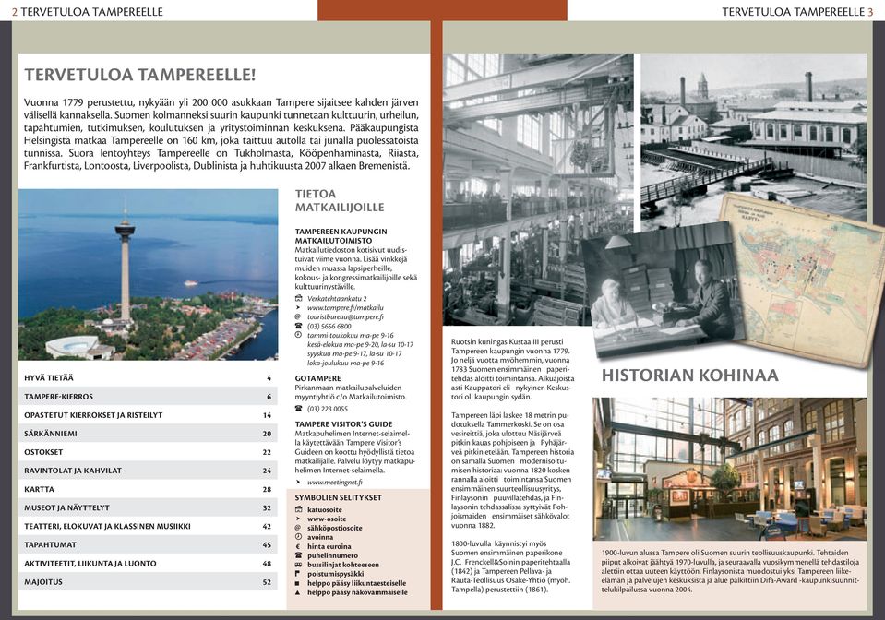
Task: Click the right page header 'TERVETULOA TAMPEREELLE 3'
Action: click(797, 11)
